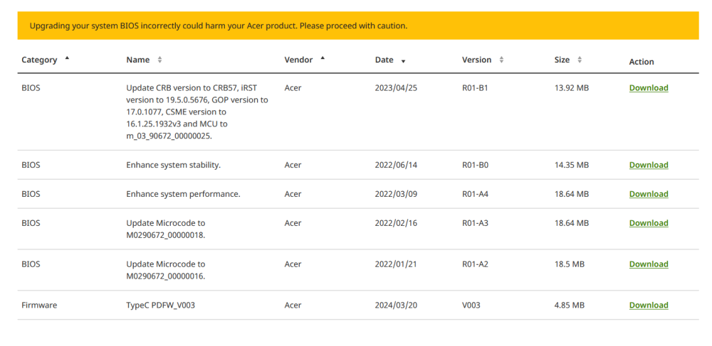The height and width of the screenshot is (346, 712).
Task: Select the Enhance system stability row text
Action: point(173,165)
